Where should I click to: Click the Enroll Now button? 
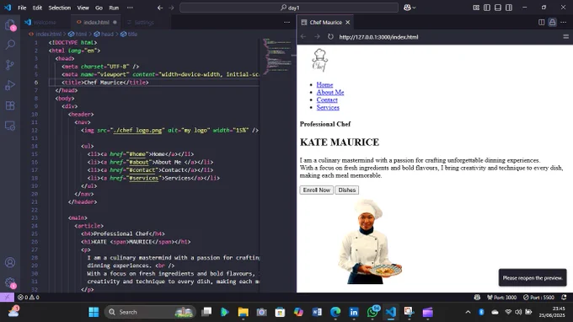click(317, 190)
